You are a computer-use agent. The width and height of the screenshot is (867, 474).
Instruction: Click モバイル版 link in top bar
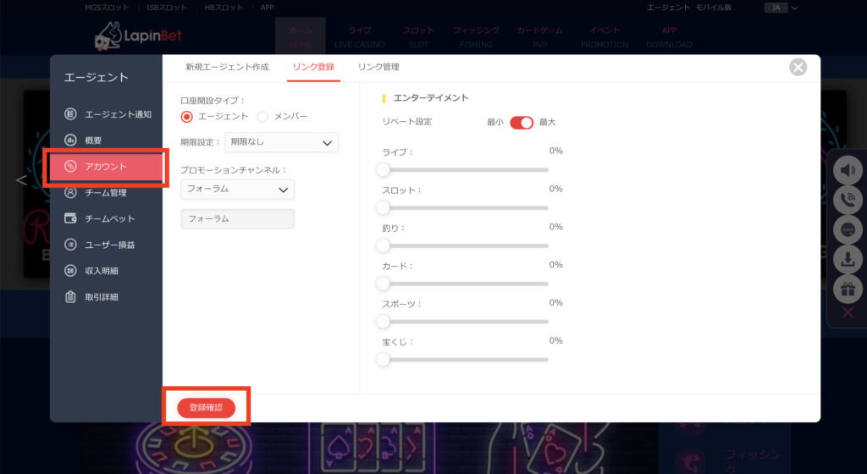pyautogui.click(x=713, y=7)
